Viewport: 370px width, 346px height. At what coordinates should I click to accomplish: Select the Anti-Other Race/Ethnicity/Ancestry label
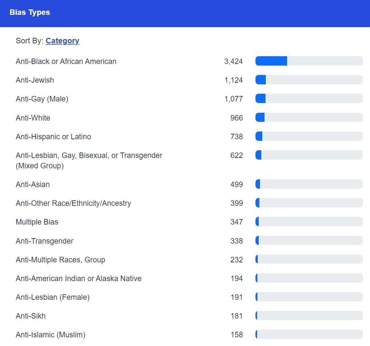tap(73, 203)
